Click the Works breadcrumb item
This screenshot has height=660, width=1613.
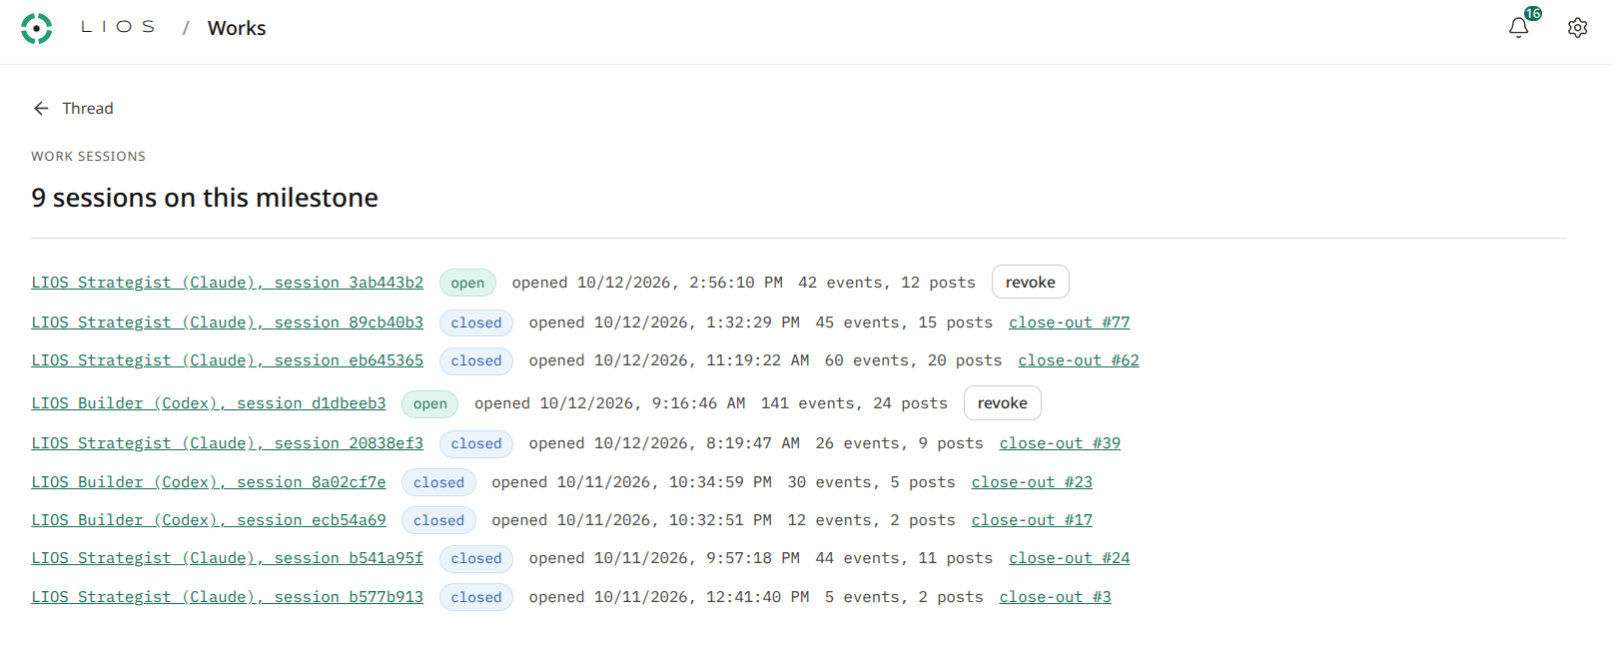[237, 28]
